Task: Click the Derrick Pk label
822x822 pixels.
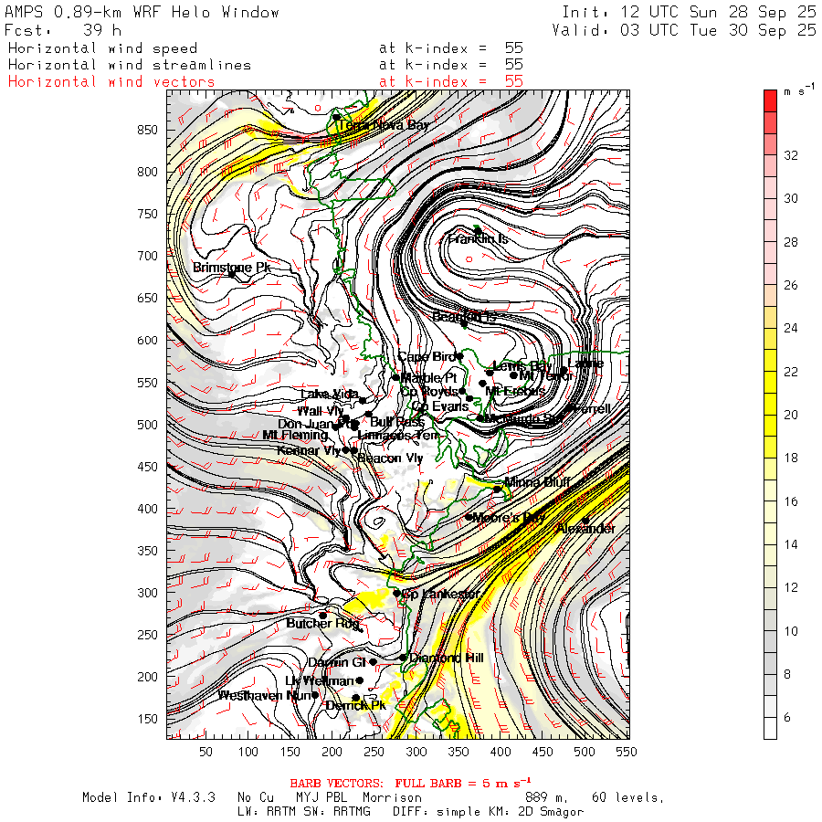Action: tap(355, 706)
